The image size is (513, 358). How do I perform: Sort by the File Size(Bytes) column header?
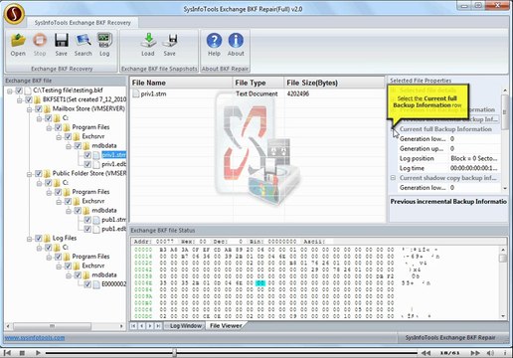[x=334, y=83]
